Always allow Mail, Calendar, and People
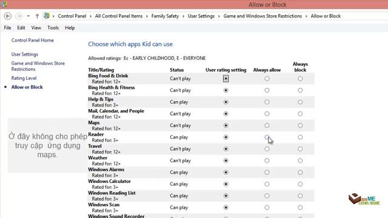 pyautogui.click(x=267, y=114)
